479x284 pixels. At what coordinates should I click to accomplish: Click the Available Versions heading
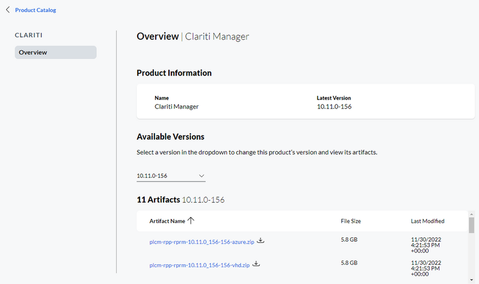pos(171,137)
